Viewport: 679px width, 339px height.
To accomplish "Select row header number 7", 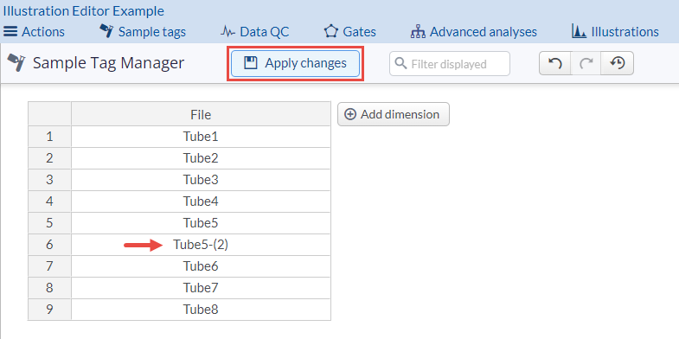I will click(x=50, y=266).
